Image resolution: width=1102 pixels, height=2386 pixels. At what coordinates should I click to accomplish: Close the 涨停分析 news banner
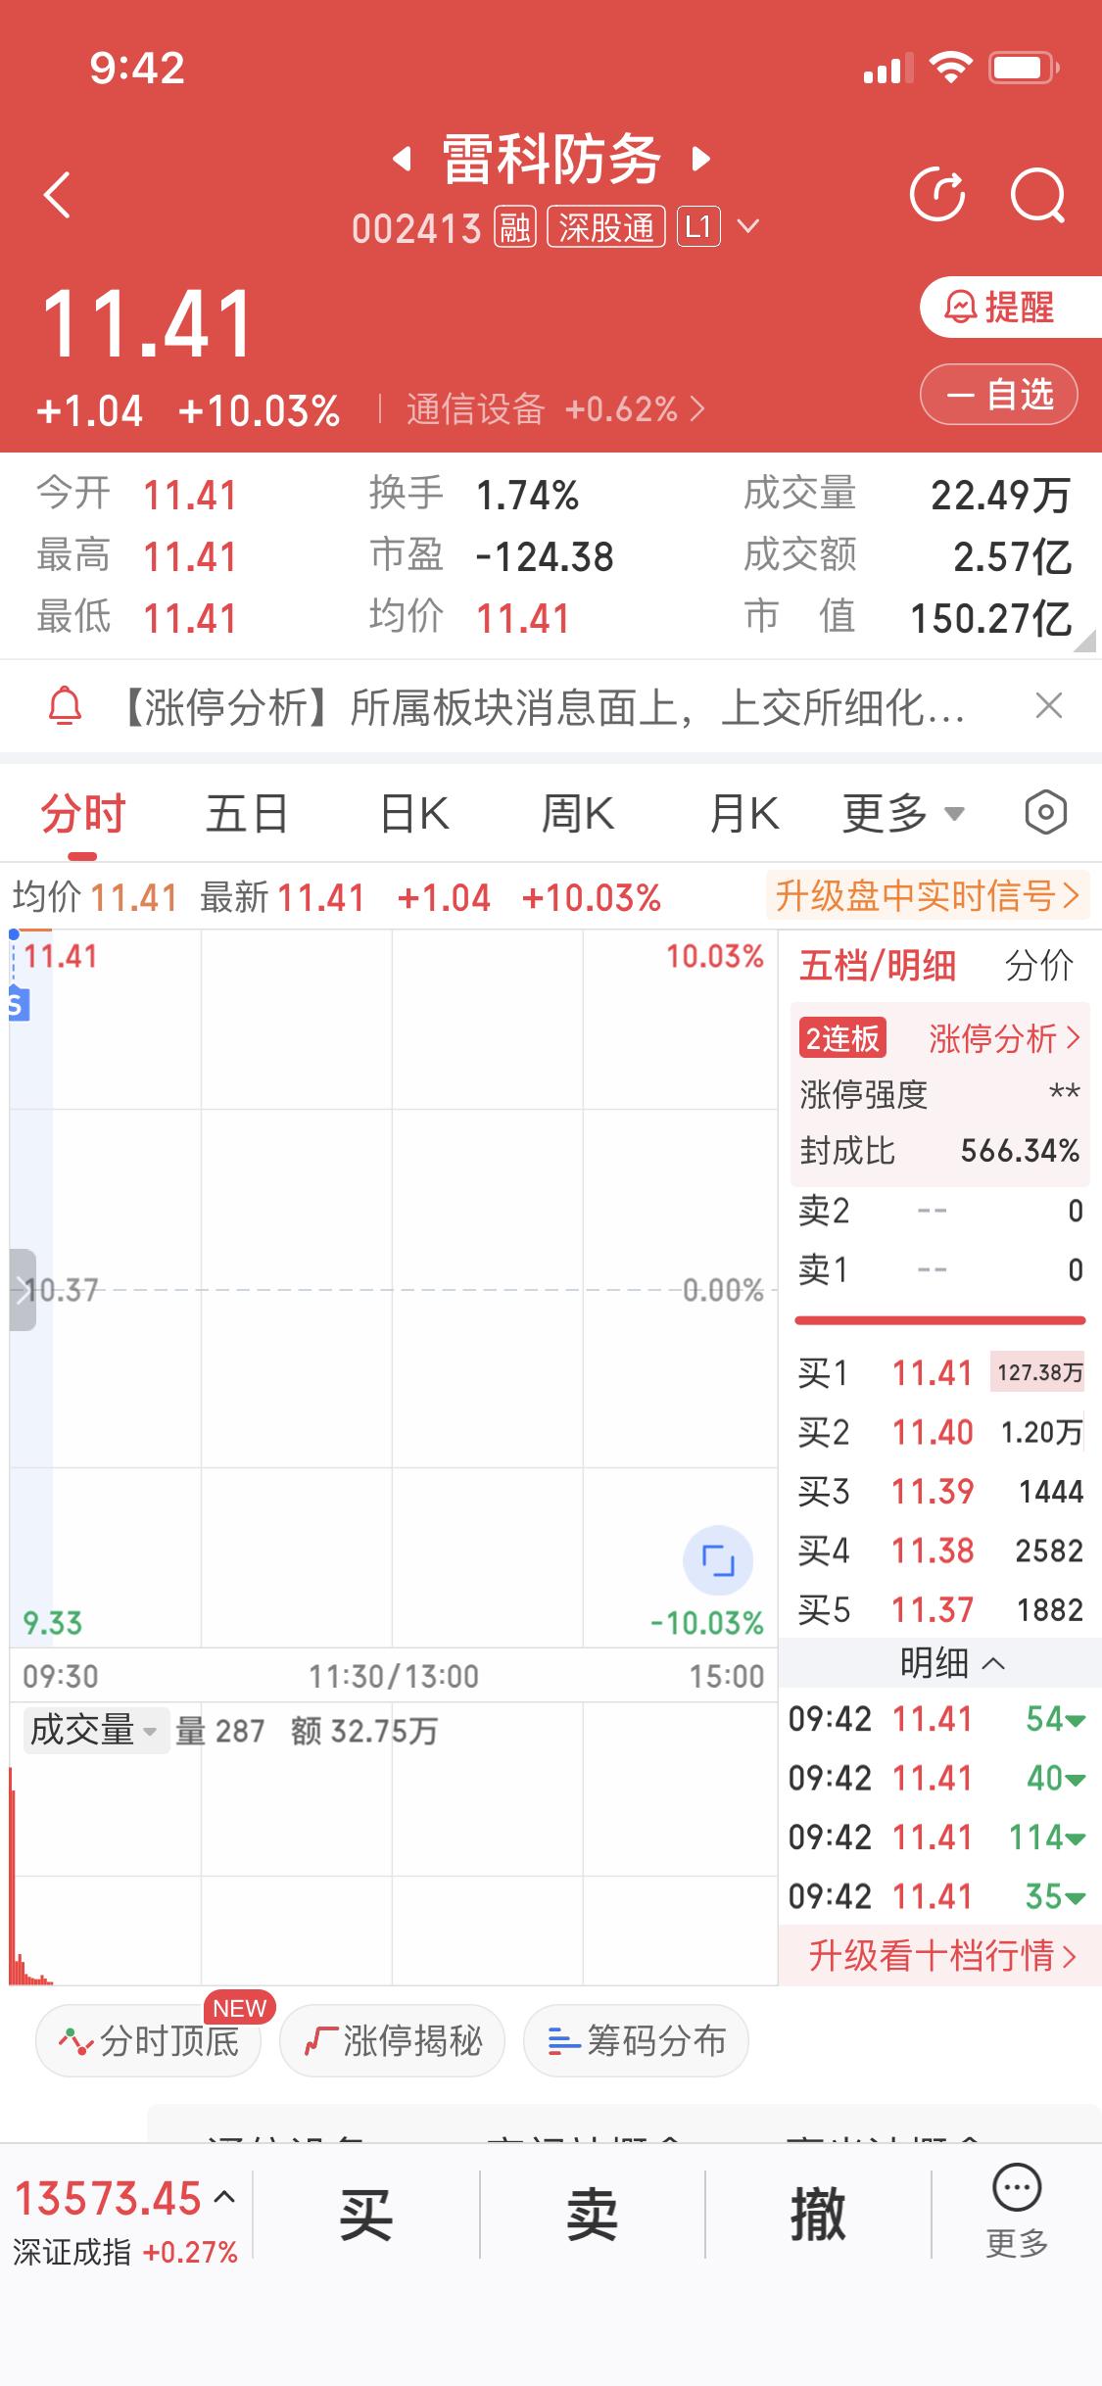point(1049,705)
